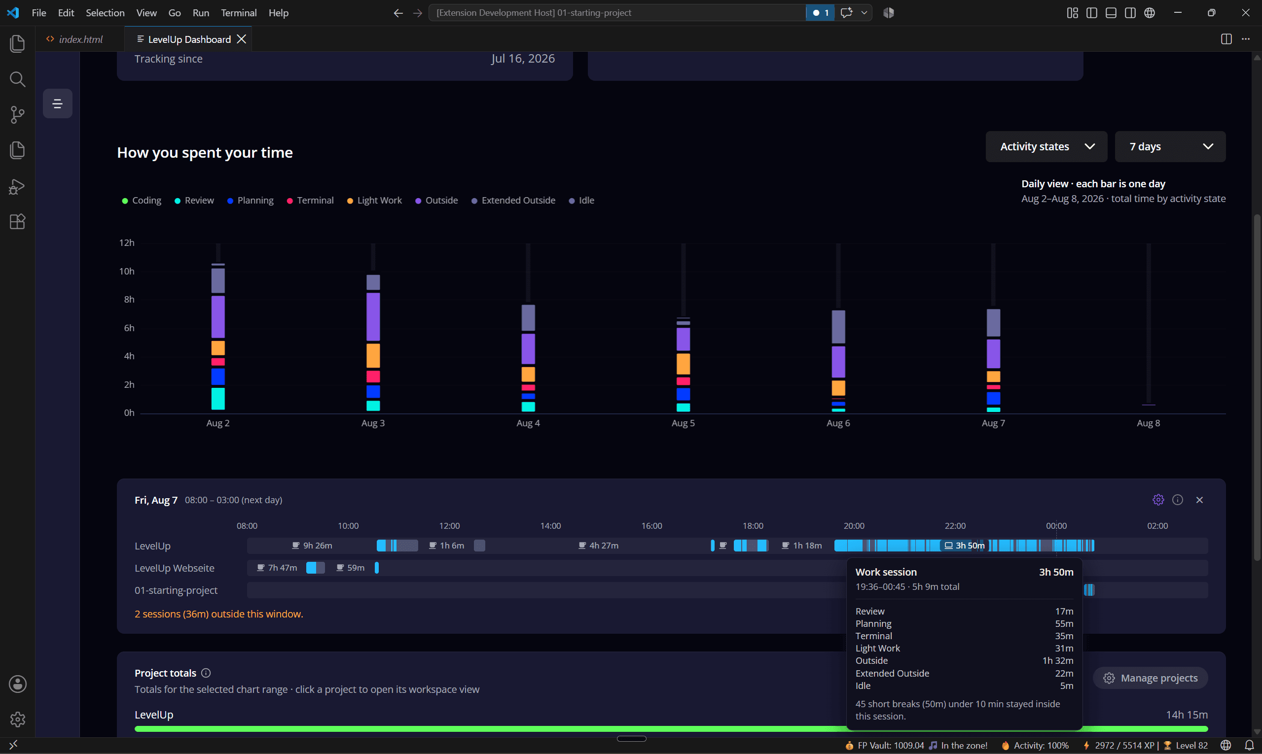Click the 9h 26m break block in LevelUp row
Viewport: 1262px width, 754px height.
(x=312, y=545)
